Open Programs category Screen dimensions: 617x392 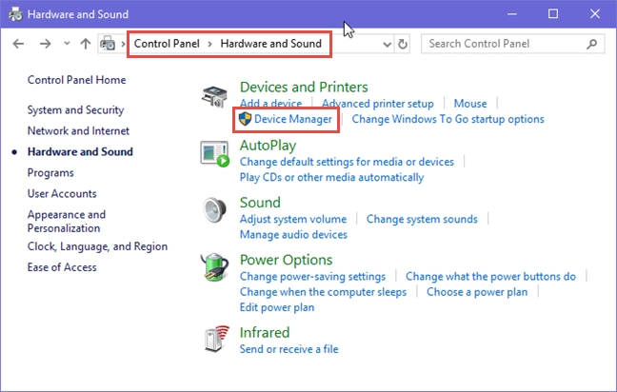[50, 173]
